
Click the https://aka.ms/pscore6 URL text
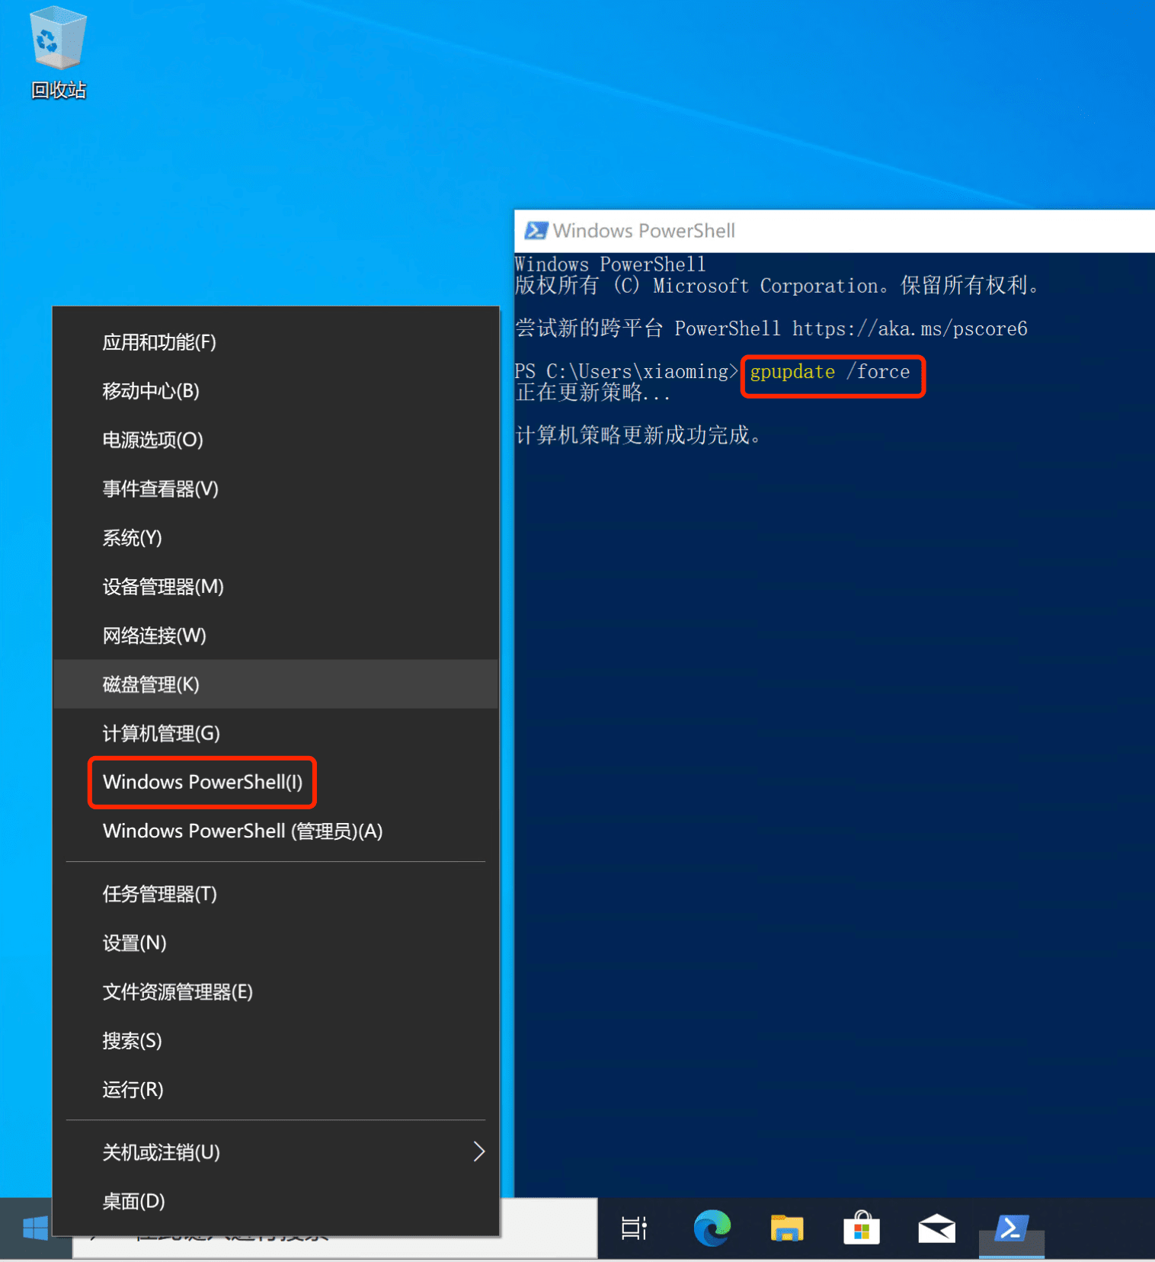(x=910, y=328)
